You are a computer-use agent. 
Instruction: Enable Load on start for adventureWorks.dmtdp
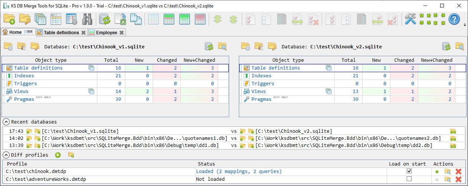409,179
